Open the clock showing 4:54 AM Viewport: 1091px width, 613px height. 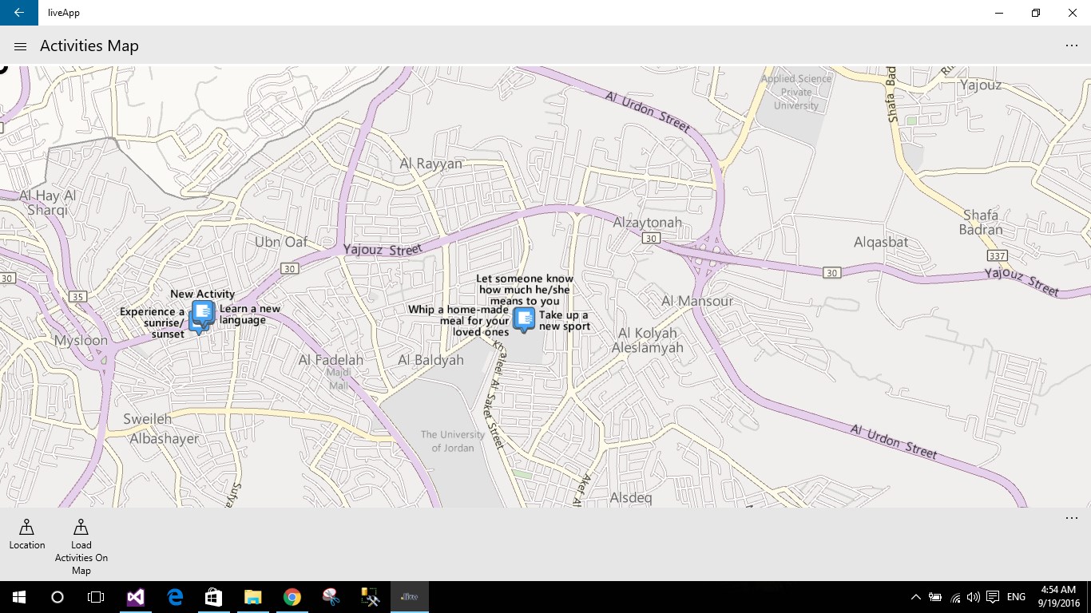[x=1058, y=597]
